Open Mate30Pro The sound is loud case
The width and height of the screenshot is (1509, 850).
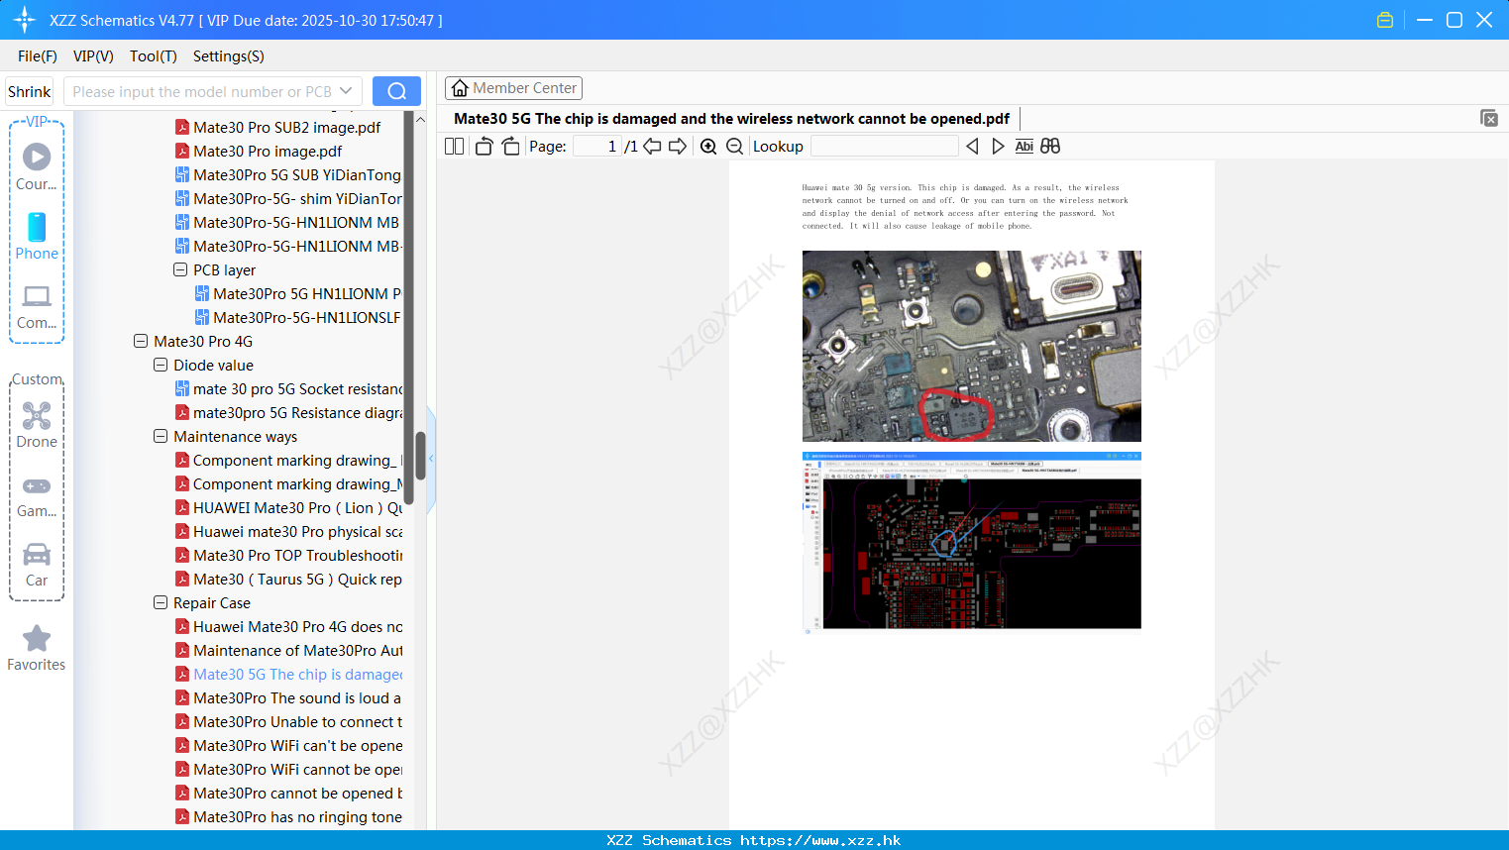tap(288, 697)
